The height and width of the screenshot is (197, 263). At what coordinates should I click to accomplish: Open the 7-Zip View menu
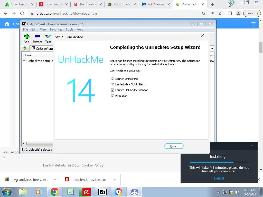(x=43, y=29)
